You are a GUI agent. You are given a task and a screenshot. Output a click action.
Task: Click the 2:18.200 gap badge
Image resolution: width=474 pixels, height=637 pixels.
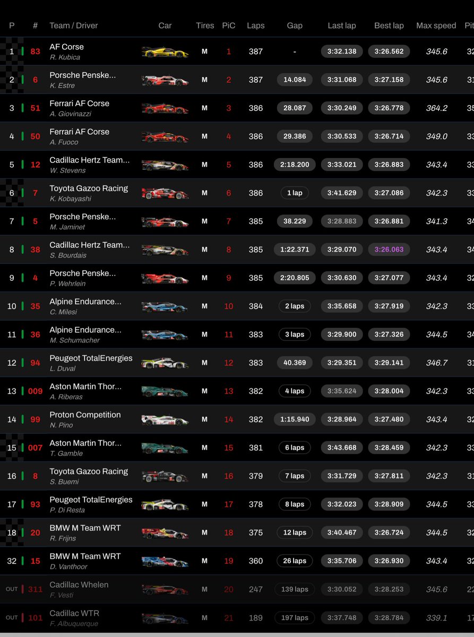295,165
